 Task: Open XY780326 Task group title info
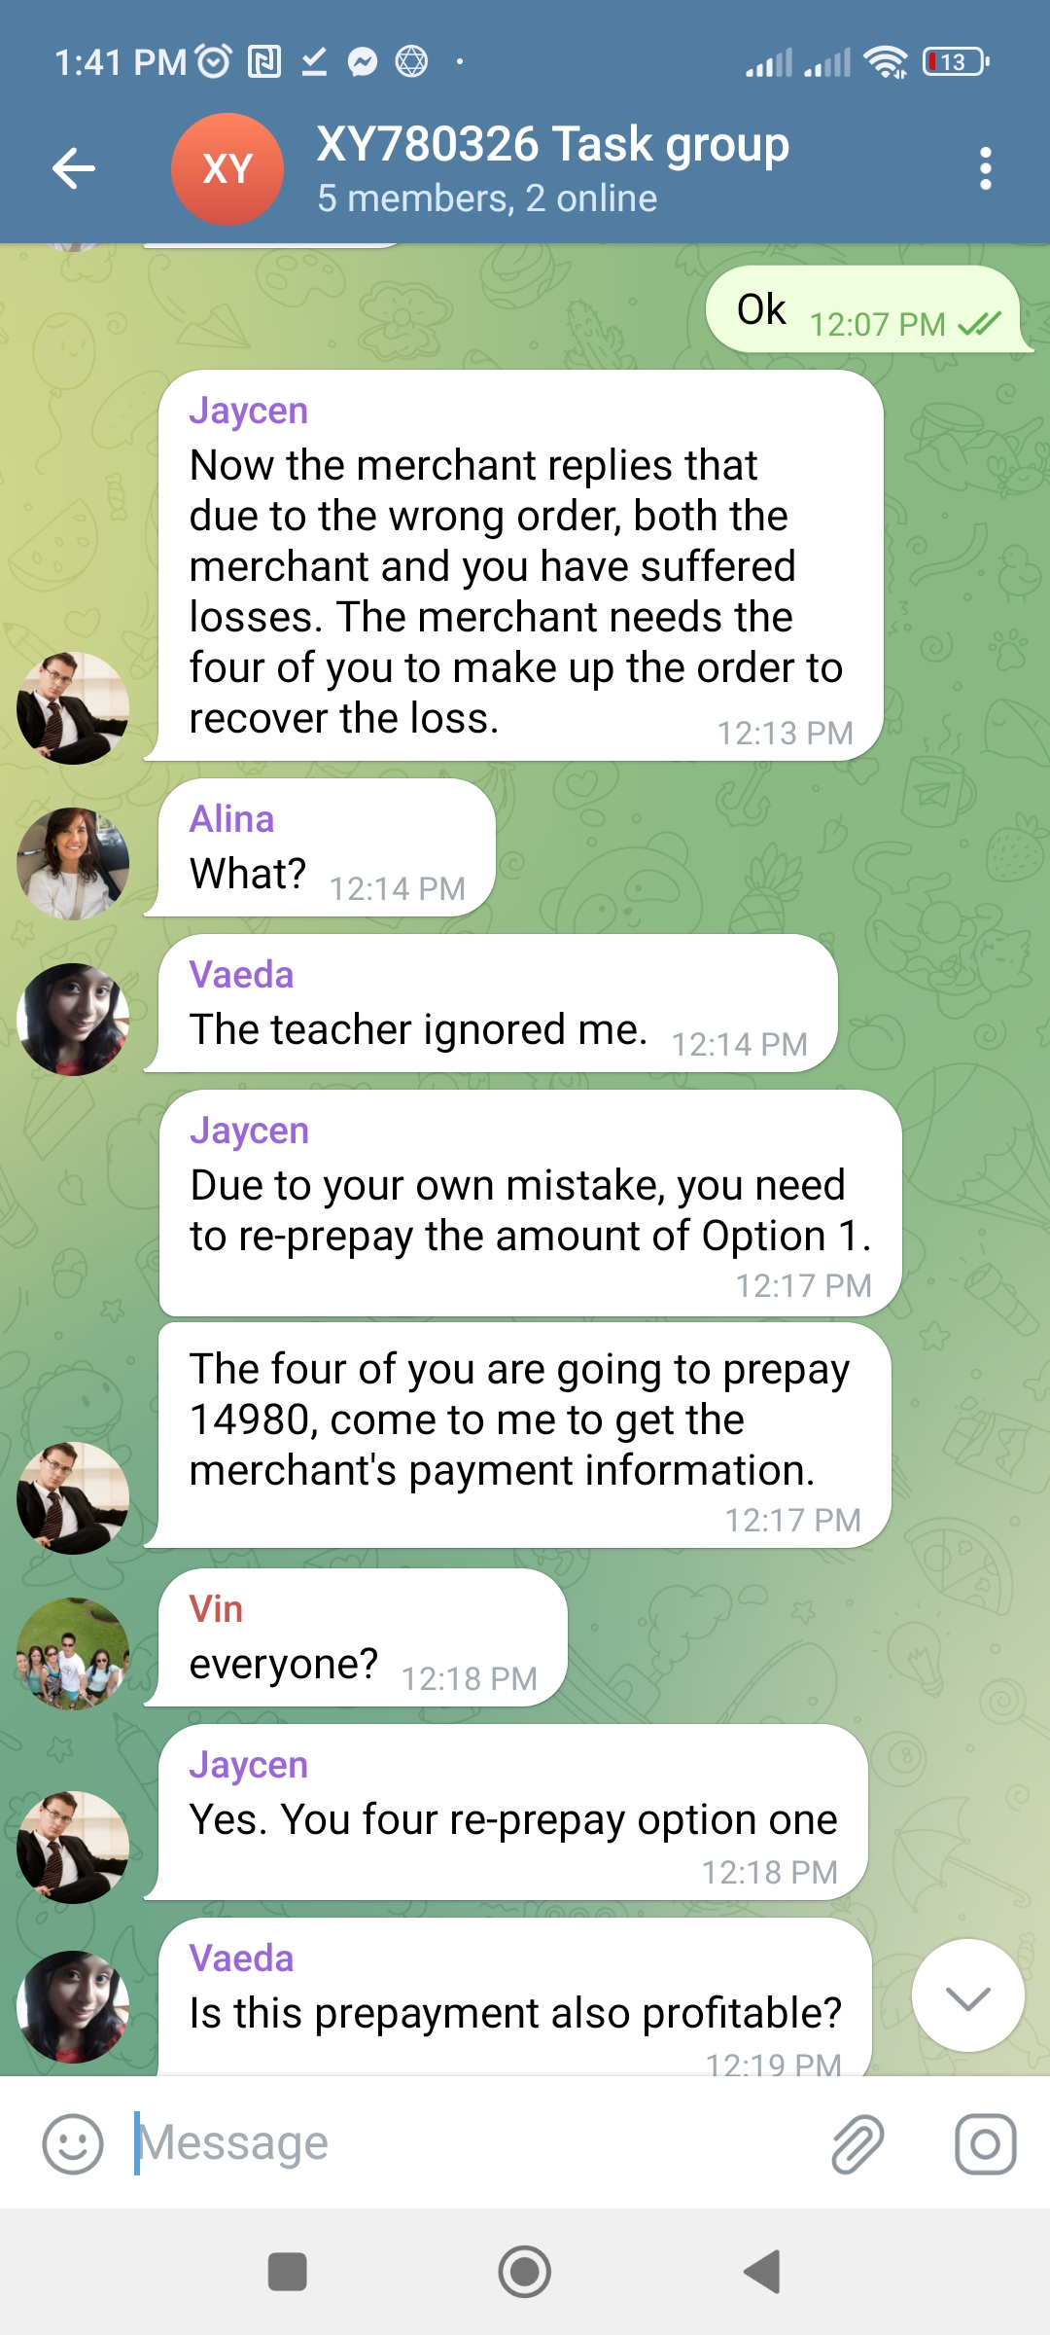(552, 144)
